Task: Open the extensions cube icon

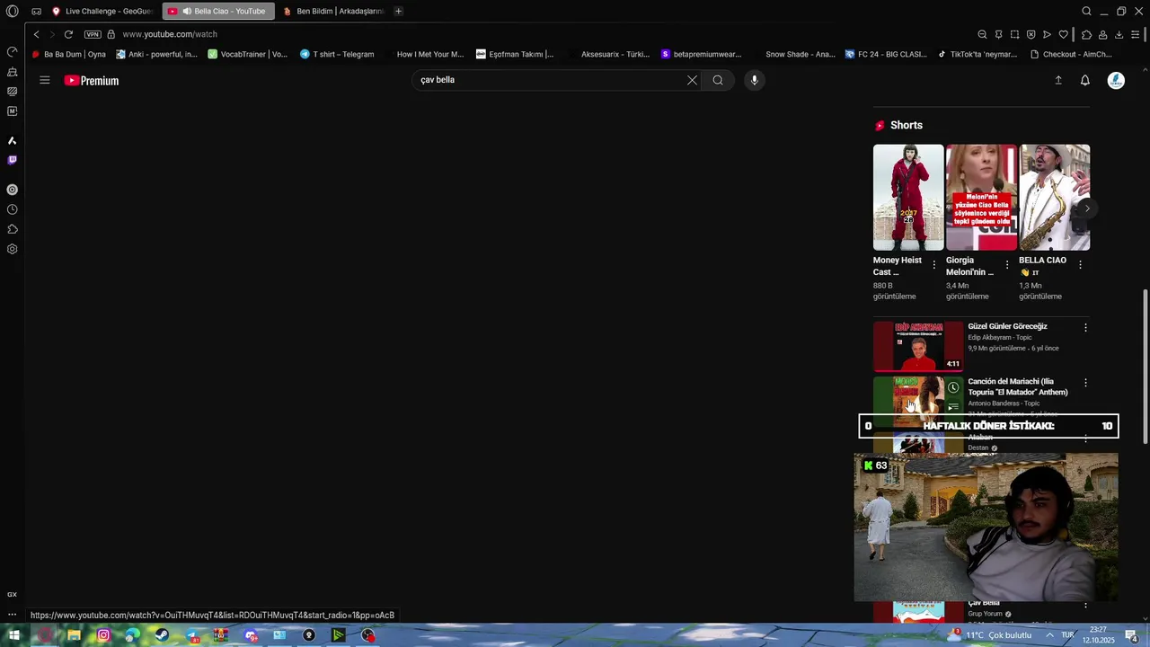Action: click(x=1086, y=34)
